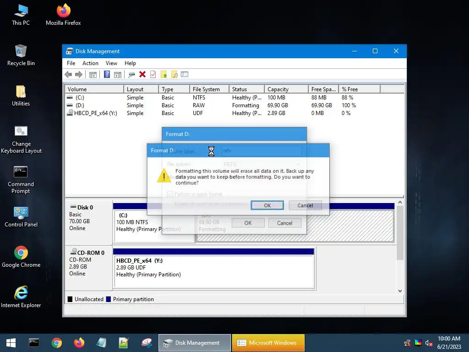Confirm formatting with OK in warning dialog
Viewport: 469px width, 352px height.
point(267,205)
